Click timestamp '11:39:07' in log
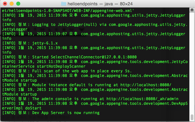Viewport: 195px width, 122px height. tap(58, 34)
